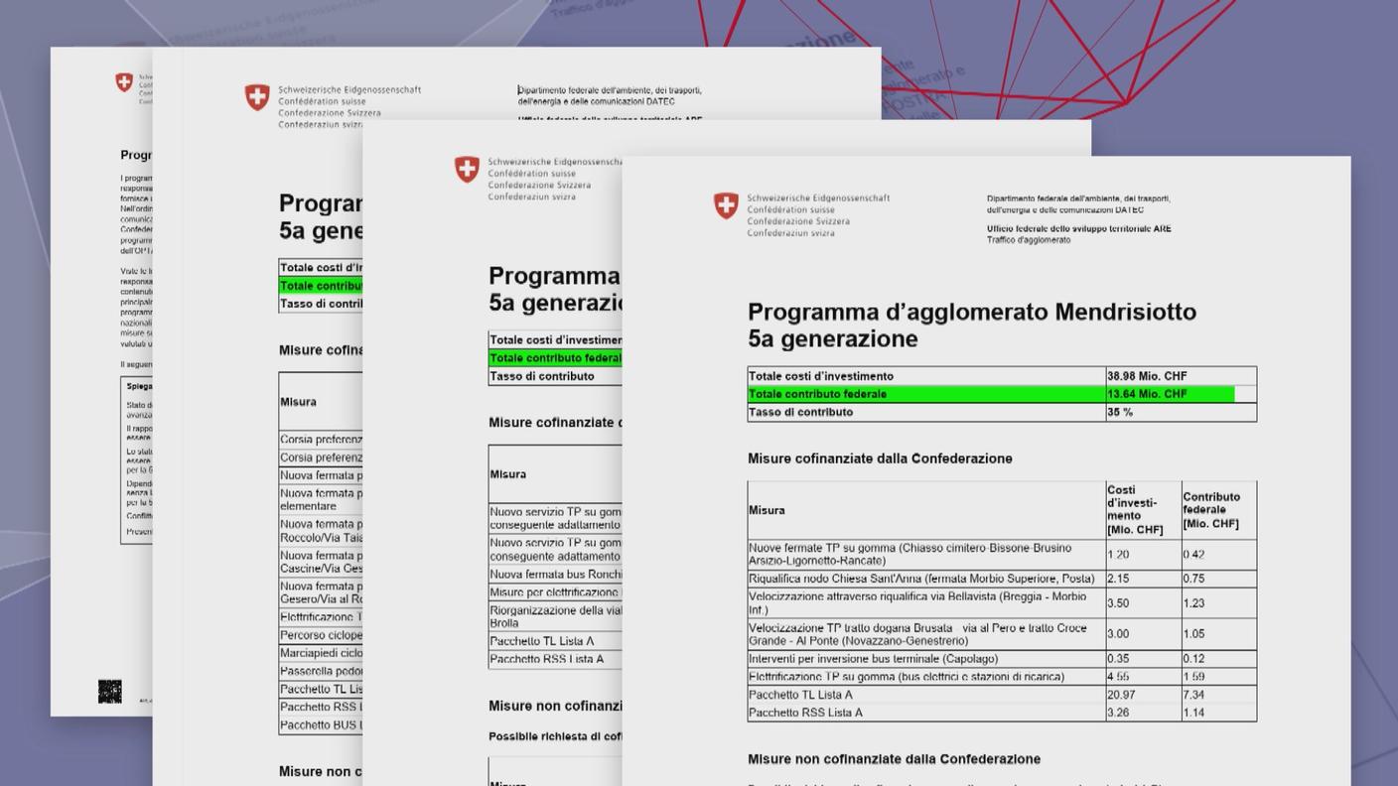1398x786 pixels.
Task: Click green 'Totale contributo federale' label in Mendrisiotto document
Action: (817, 394)
